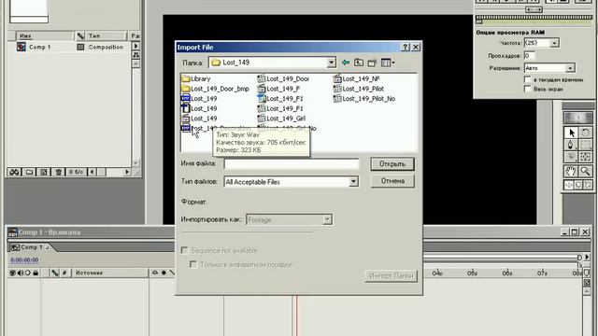
Task: Click the binoculars find icon in Project panel
Action: tap(14, 172)
